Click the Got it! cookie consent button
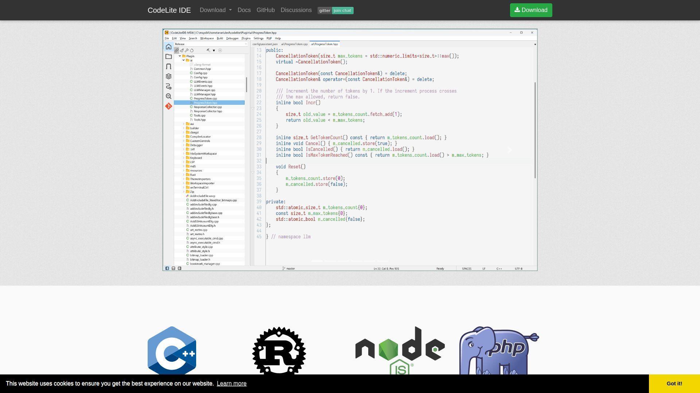700x393 pixels. pos(674,384)
